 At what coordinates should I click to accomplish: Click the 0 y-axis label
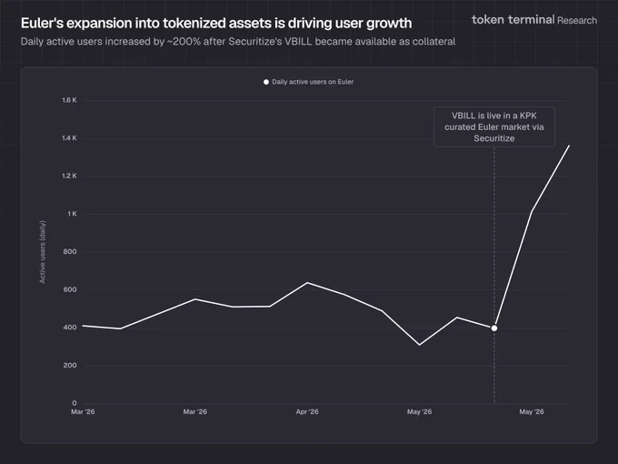point(75,403)
